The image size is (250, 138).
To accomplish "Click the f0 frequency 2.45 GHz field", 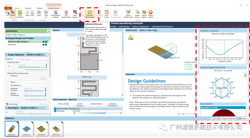I will 32,65.
